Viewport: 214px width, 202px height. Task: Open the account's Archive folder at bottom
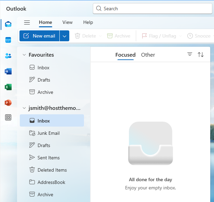tap(52, 194)
